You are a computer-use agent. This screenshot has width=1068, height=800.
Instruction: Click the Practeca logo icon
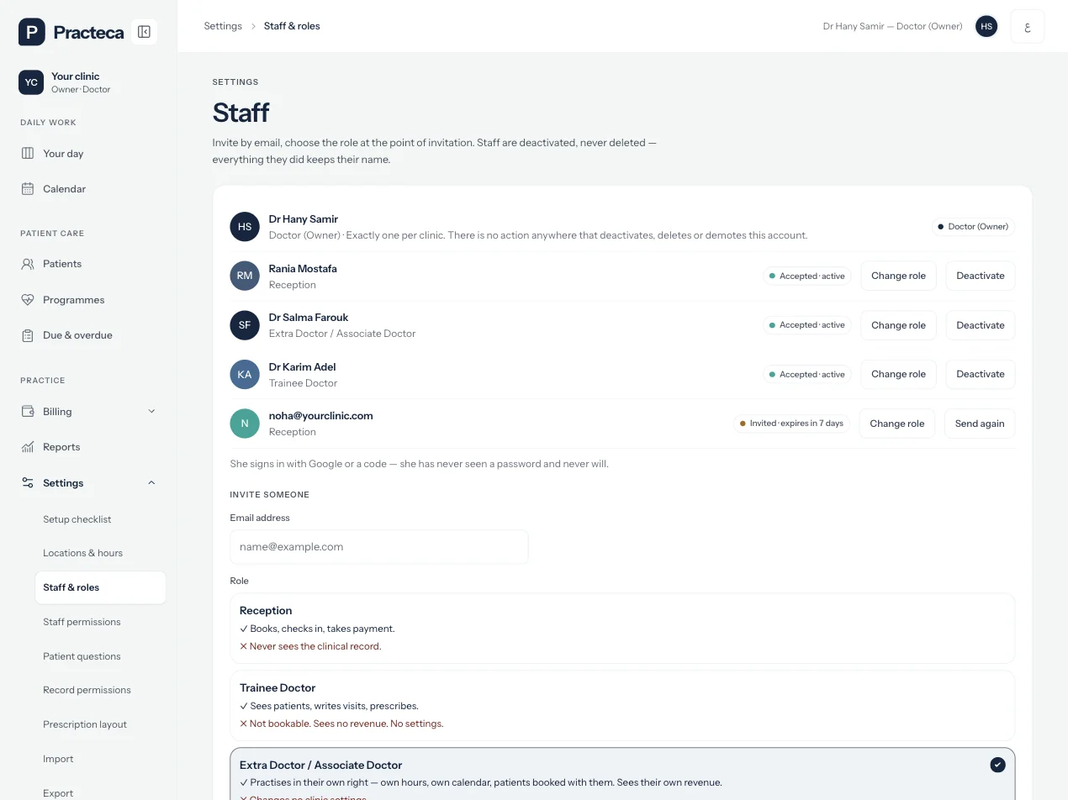(x=32, y=32)
